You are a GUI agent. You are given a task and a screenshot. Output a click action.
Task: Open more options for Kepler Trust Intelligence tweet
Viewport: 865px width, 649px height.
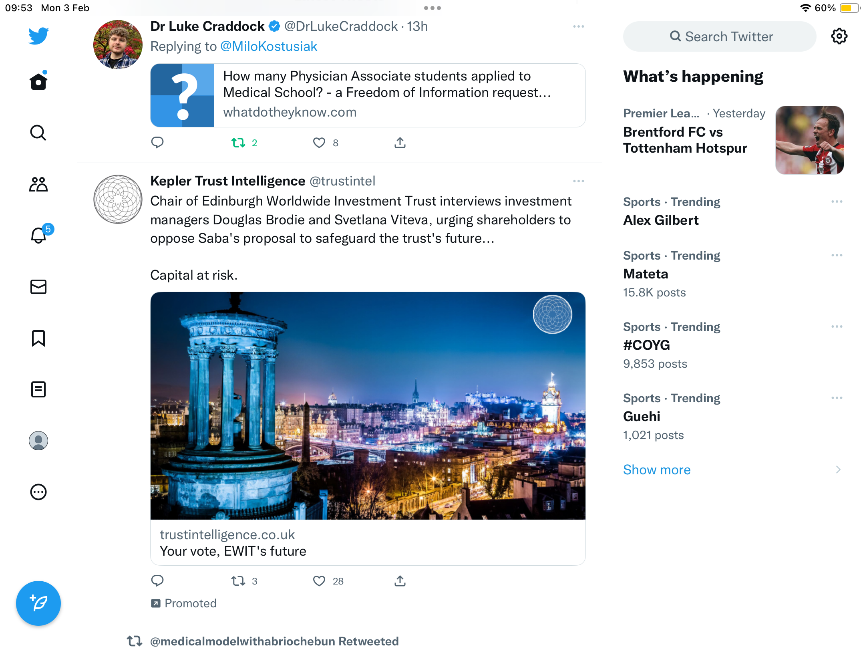coord(579,181)
